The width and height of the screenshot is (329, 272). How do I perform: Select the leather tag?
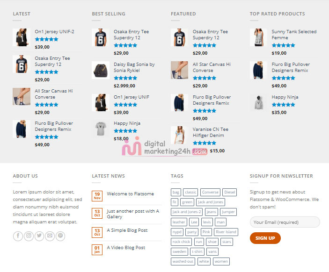pyautogui.click(x=179, y=222)
